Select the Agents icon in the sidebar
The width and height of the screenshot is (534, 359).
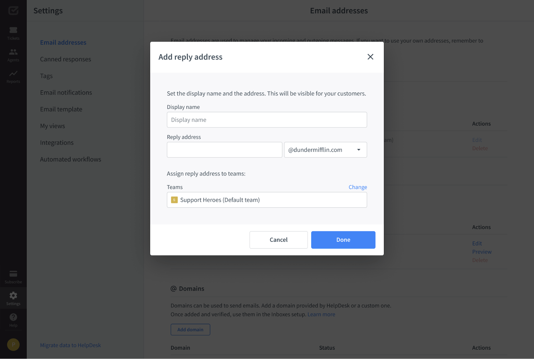coord(13,54)
